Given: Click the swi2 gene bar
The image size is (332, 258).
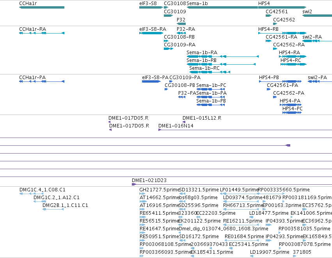Looking at the screenshot, I should pyautogui.click(x=317, y=16).
